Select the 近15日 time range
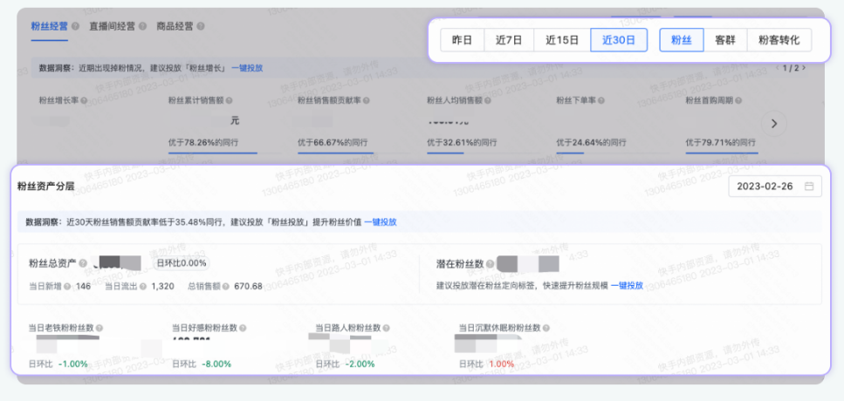Image resolution: width=844 pixels, height=401 pixels. [x=562, y=40]
